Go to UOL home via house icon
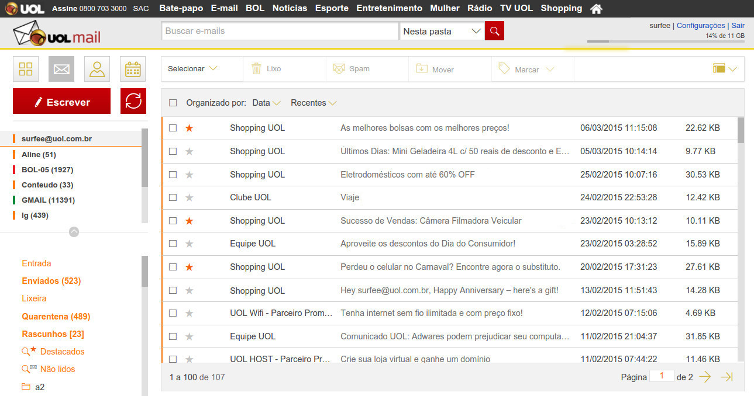The height and width of the screenshot is (396, 754). click(x=596, y=9)
